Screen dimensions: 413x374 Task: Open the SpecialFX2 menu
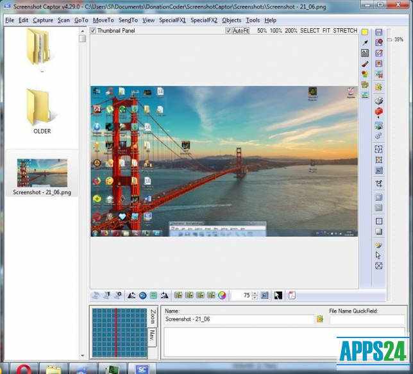(x=204, y=21)
